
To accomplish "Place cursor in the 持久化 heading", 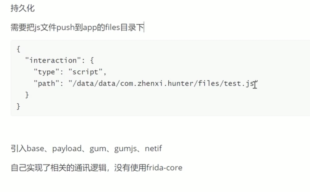I will (x=22, y=8).
